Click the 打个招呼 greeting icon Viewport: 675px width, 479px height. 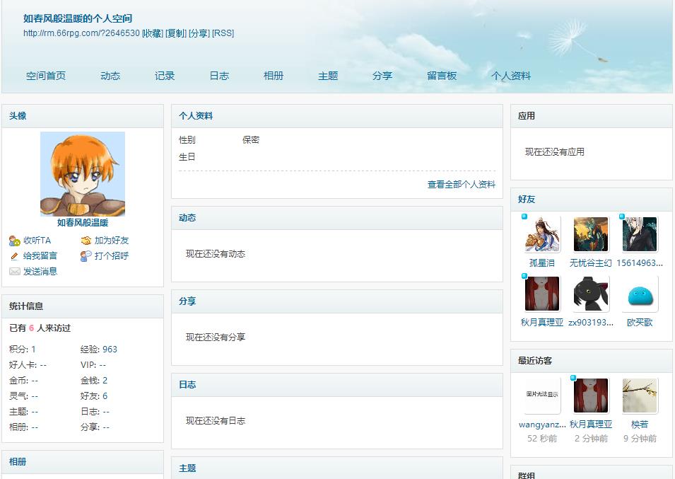(x=86, y=256)
